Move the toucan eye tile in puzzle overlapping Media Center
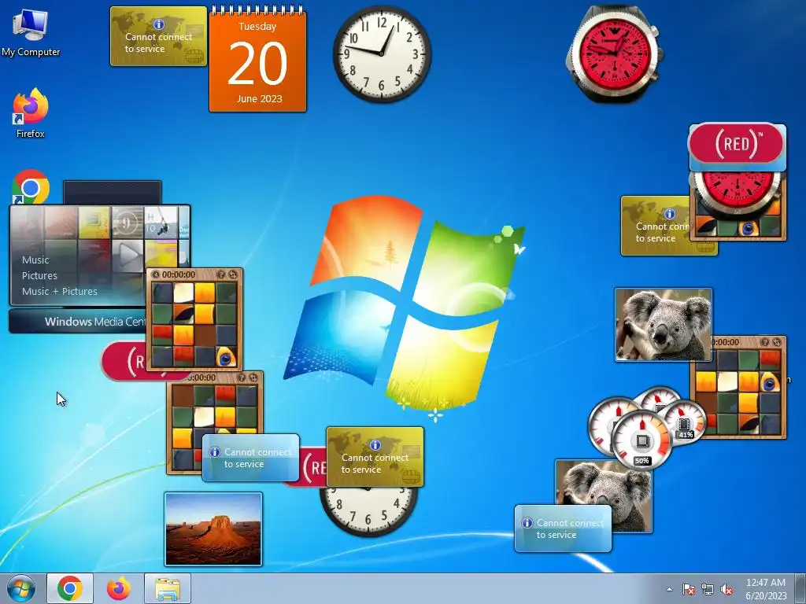 (225, 356)
